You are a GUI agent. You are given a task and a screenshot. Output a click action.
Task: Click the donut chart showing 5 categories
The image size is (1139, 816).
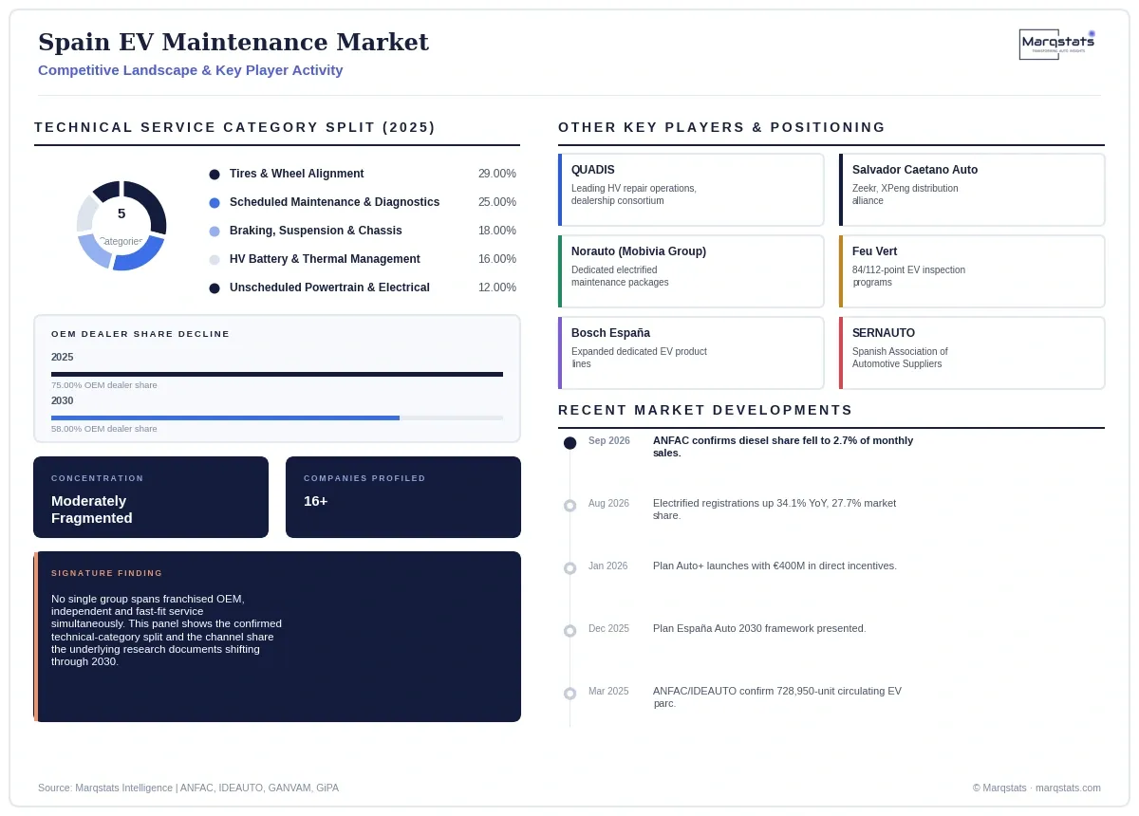(121, 226)
